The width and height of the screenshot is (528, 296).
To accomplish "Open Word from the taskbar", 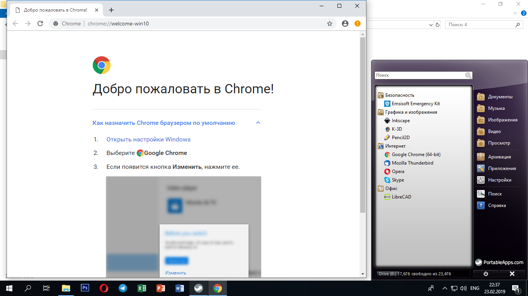I will pyautogui.click(x=180, y=288).
